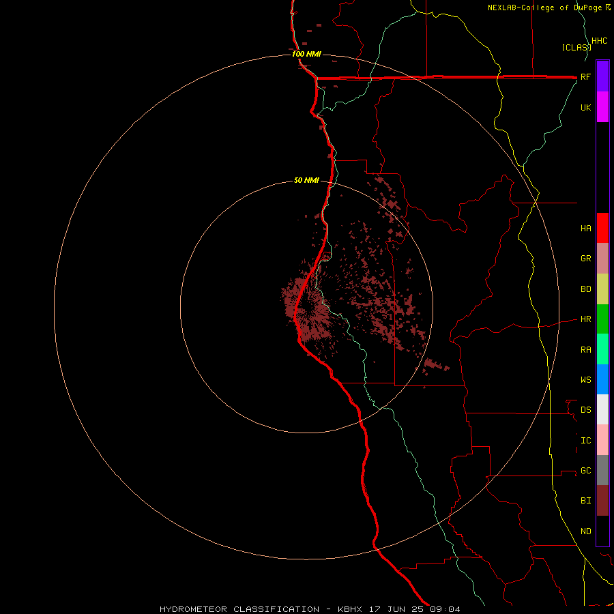
Task: Click the WS blue legend color block
Action: (x=602, y=379)
